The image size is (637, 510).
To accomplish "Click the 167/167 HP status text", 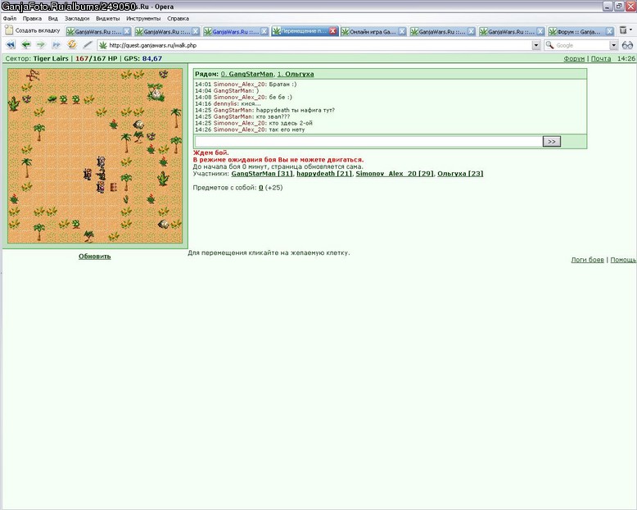I will point(97,58).
